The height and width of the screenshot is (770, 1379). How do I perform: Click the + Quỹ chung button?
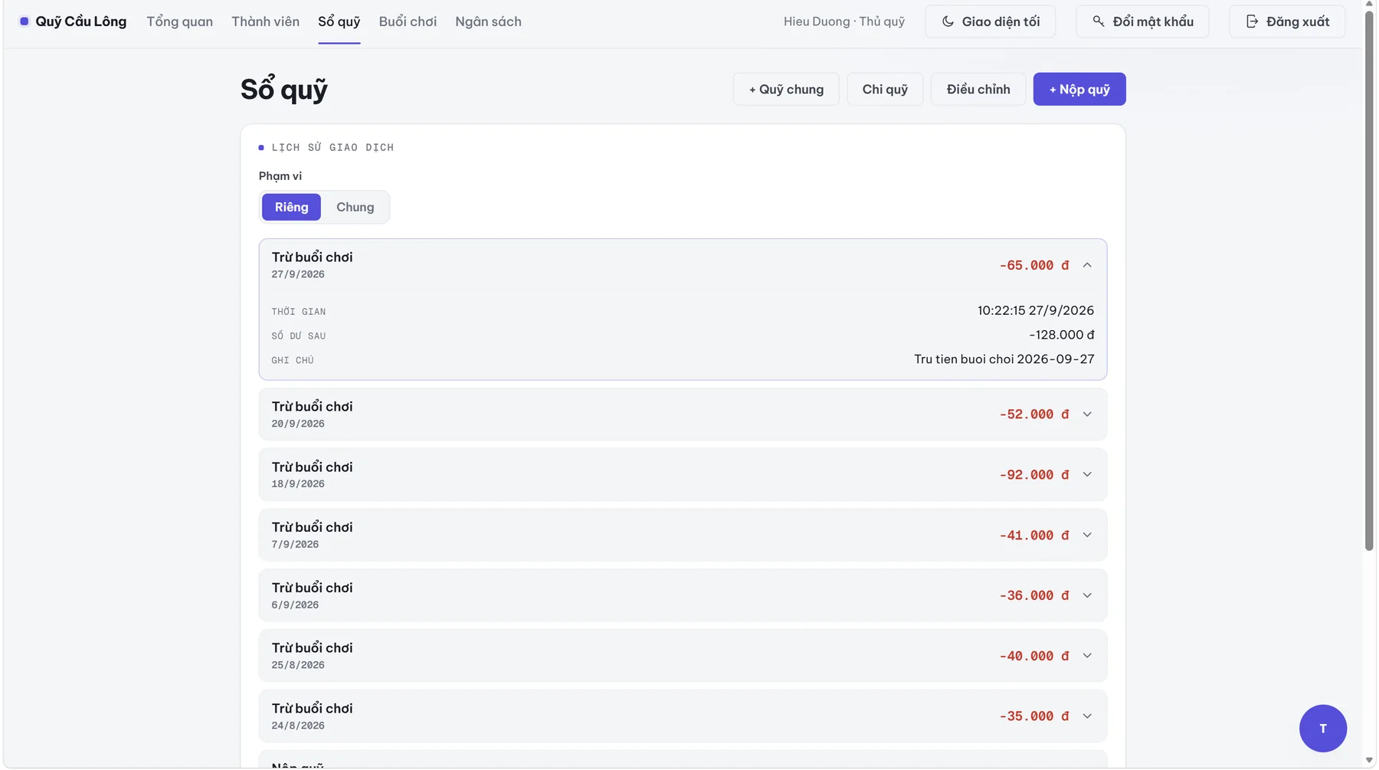point(786,89)
